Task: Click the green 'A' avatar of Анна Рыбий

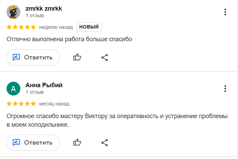Action: tap(13, 89)
